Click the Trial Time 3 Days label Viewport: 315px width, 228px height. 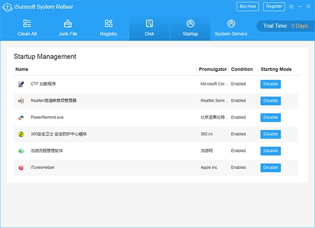point(286,26)
